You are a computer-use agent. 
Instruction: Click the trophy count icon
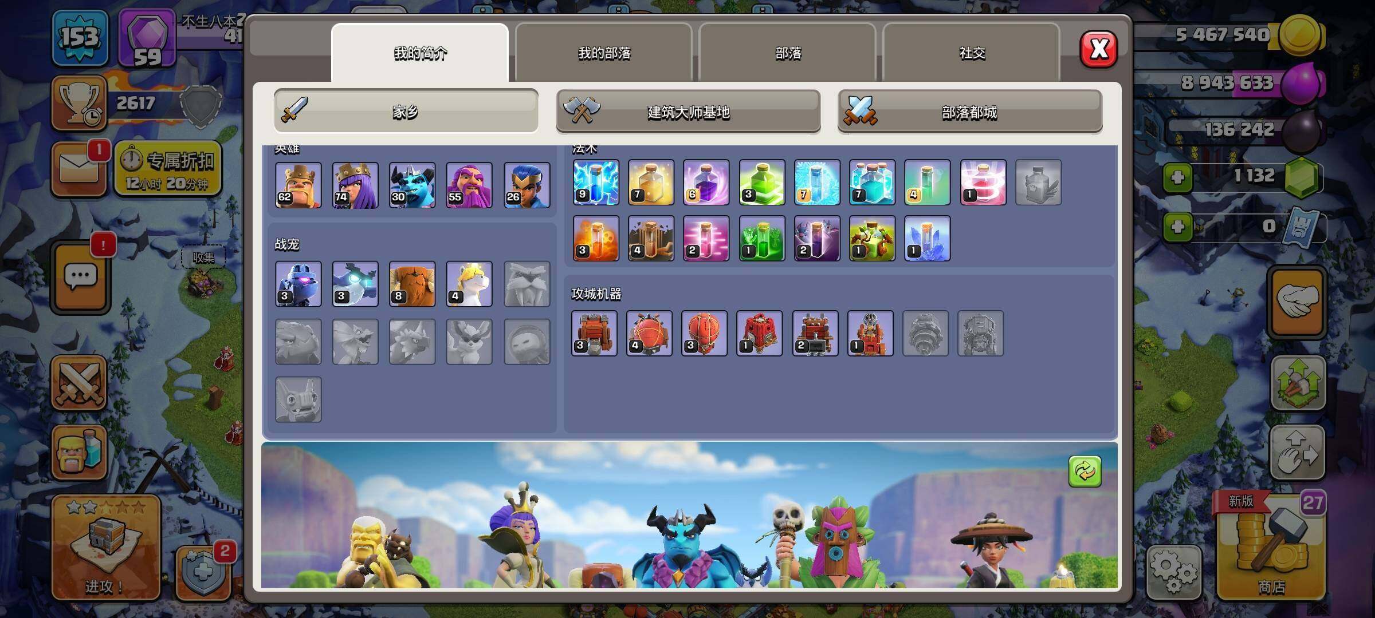tap(79, 103)
